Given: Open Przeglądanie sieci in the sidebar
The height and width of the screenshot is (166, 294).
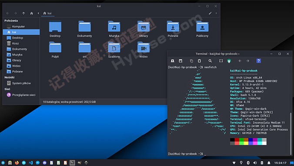Looking at the screenshot, I should tap(21, 95).
